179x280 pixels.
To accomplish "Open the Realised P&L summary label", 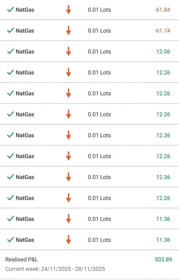I will point(22,259).
